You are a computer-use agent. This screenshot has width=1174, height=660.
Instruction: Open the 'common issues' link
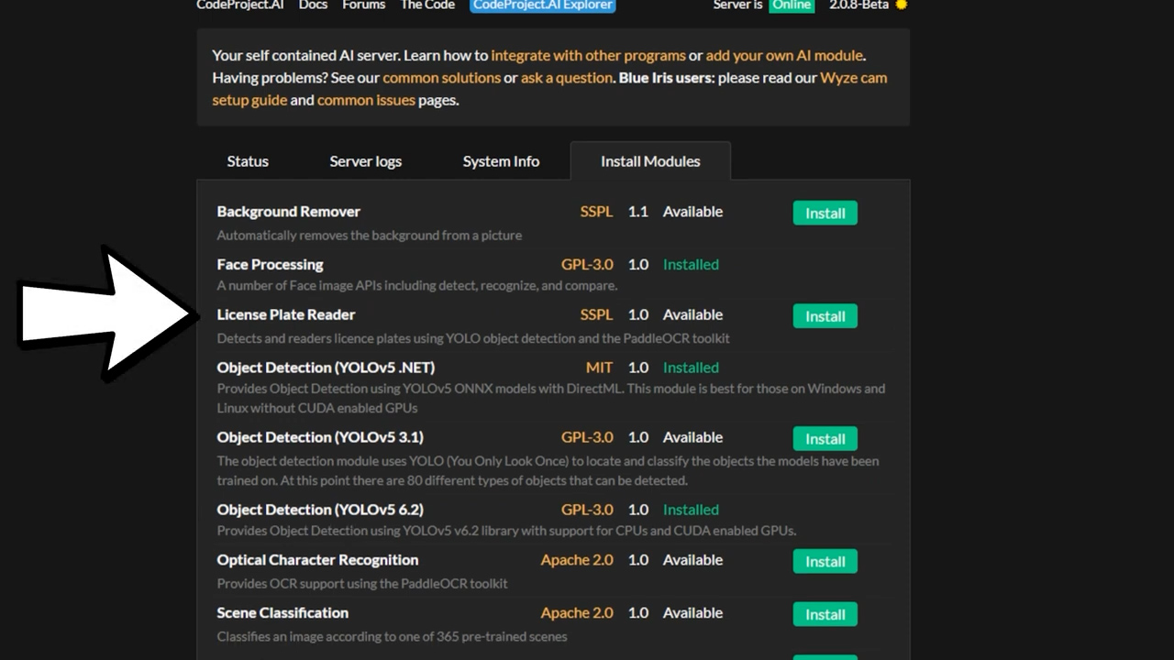(366, 100)
